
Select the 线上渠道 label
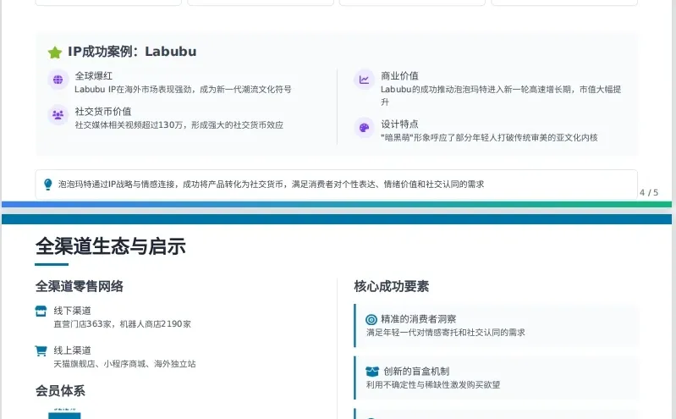pyautogui.click(x=73, y=350)
